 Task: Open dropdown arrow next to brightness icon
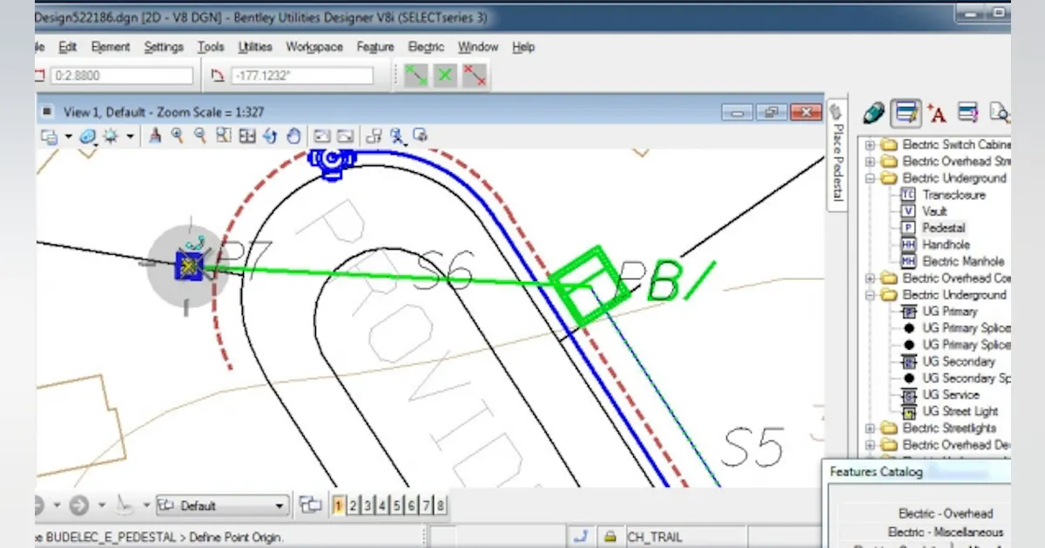[x=130, y=137]
